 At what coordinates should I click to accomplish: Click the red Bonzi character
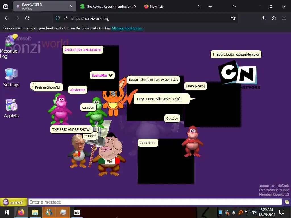[x=192, y=141]
